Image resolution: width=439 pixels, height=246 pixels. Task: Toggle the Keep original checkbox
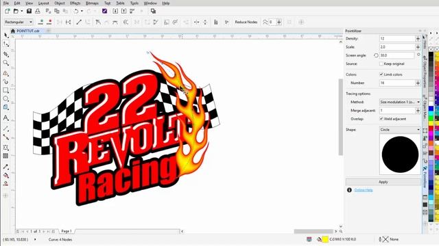(381, 64)
